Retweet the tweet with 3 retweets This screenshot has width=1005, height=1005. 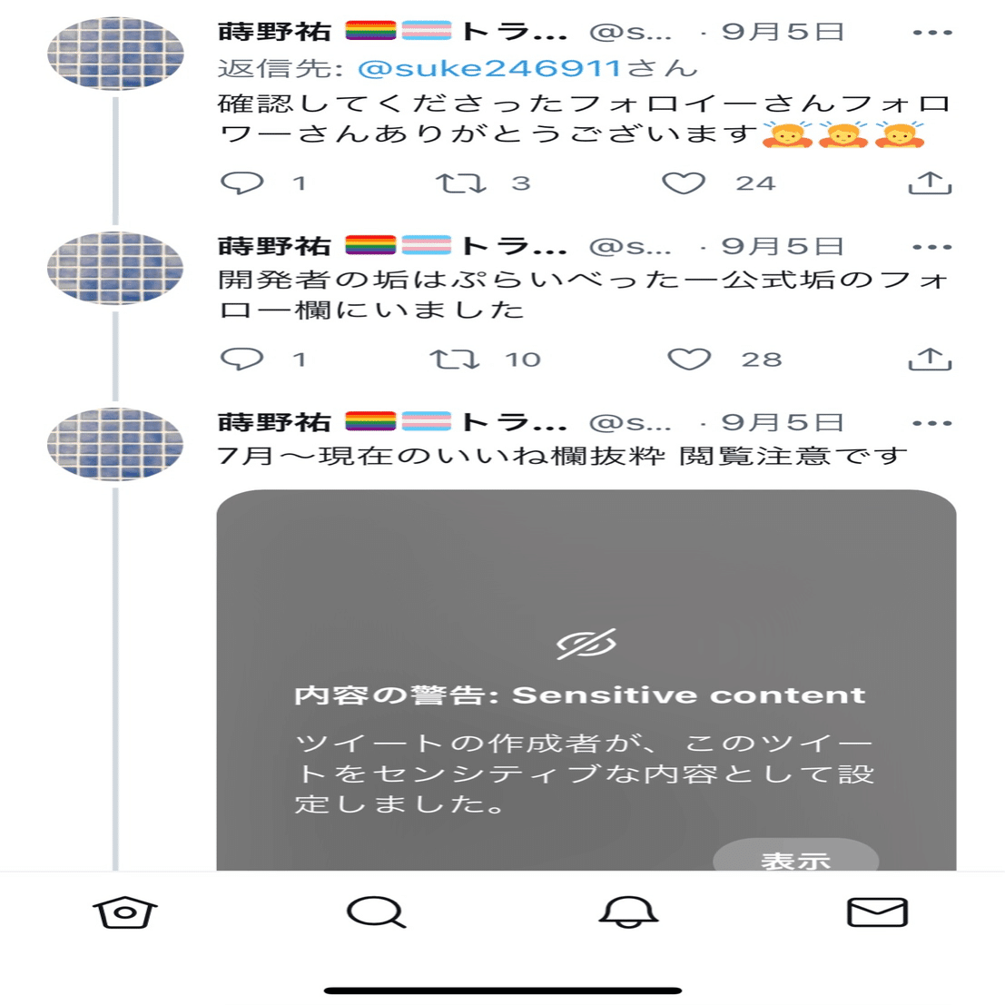point(461,183)
